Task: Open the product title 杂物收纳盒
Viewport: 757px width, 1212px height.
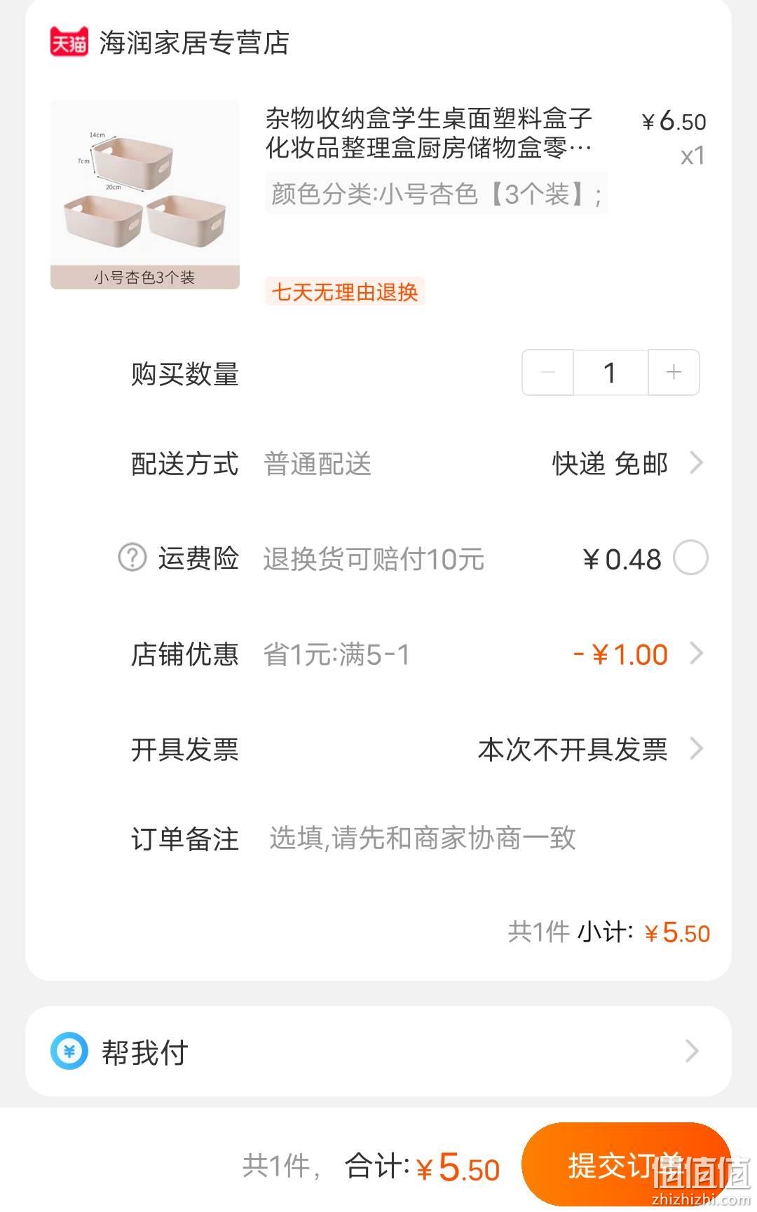Action: pos(429,133)
